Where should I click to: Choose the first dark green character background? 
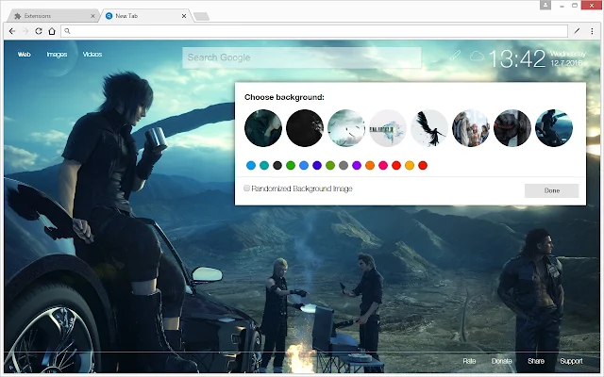263,128
